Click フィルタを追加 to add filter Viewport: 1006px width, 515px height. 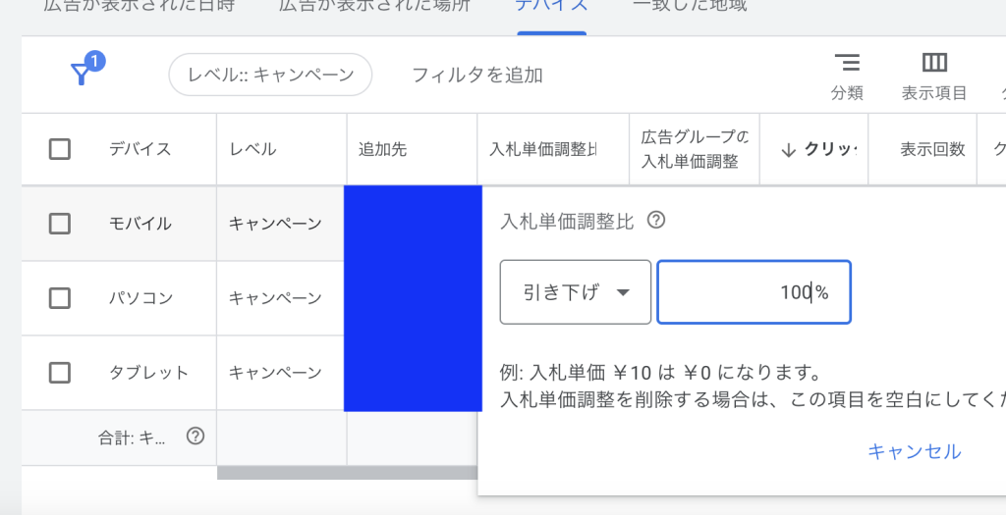point(476,75)
